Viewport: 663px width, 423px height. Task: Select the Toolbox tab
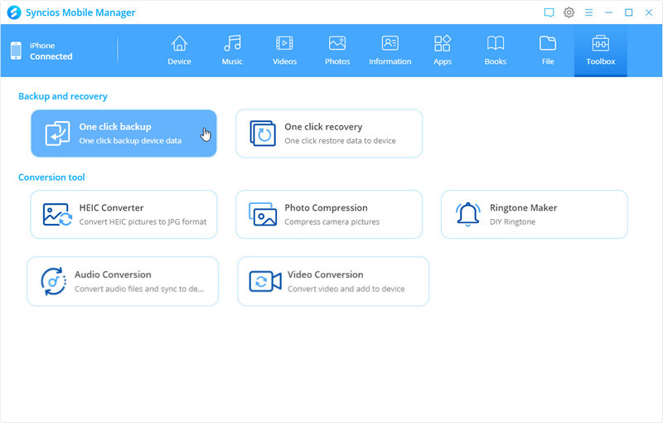tap(600, 51)
